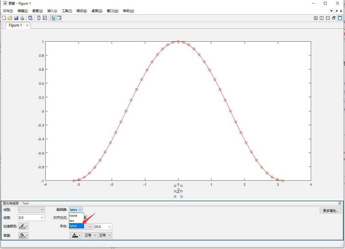Open the 插入(I) menu
This screenshot has width=345, height=249.
(52, 11)
